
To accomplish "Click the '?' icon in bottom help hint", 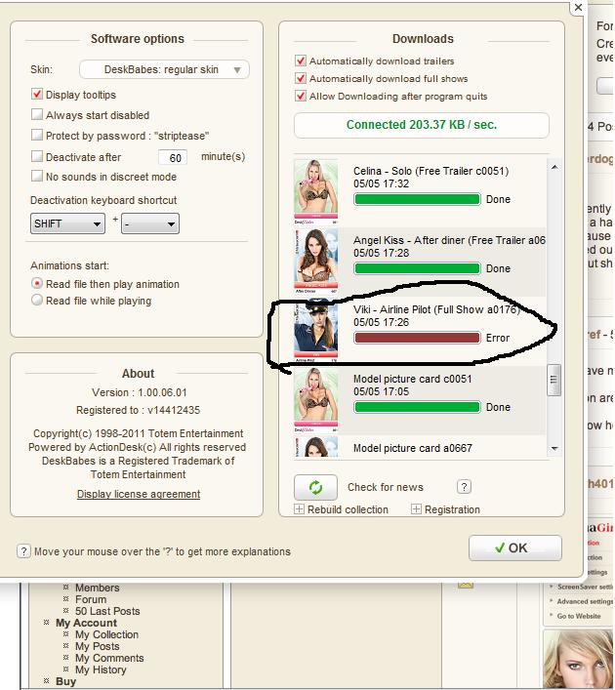I will (23, 551).
